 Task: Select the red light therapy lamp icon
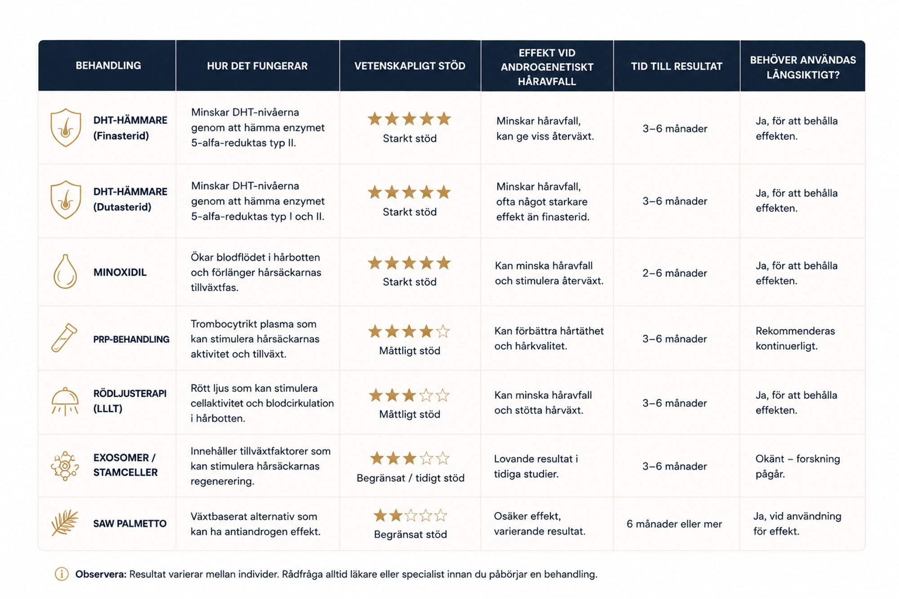point(65,401)
